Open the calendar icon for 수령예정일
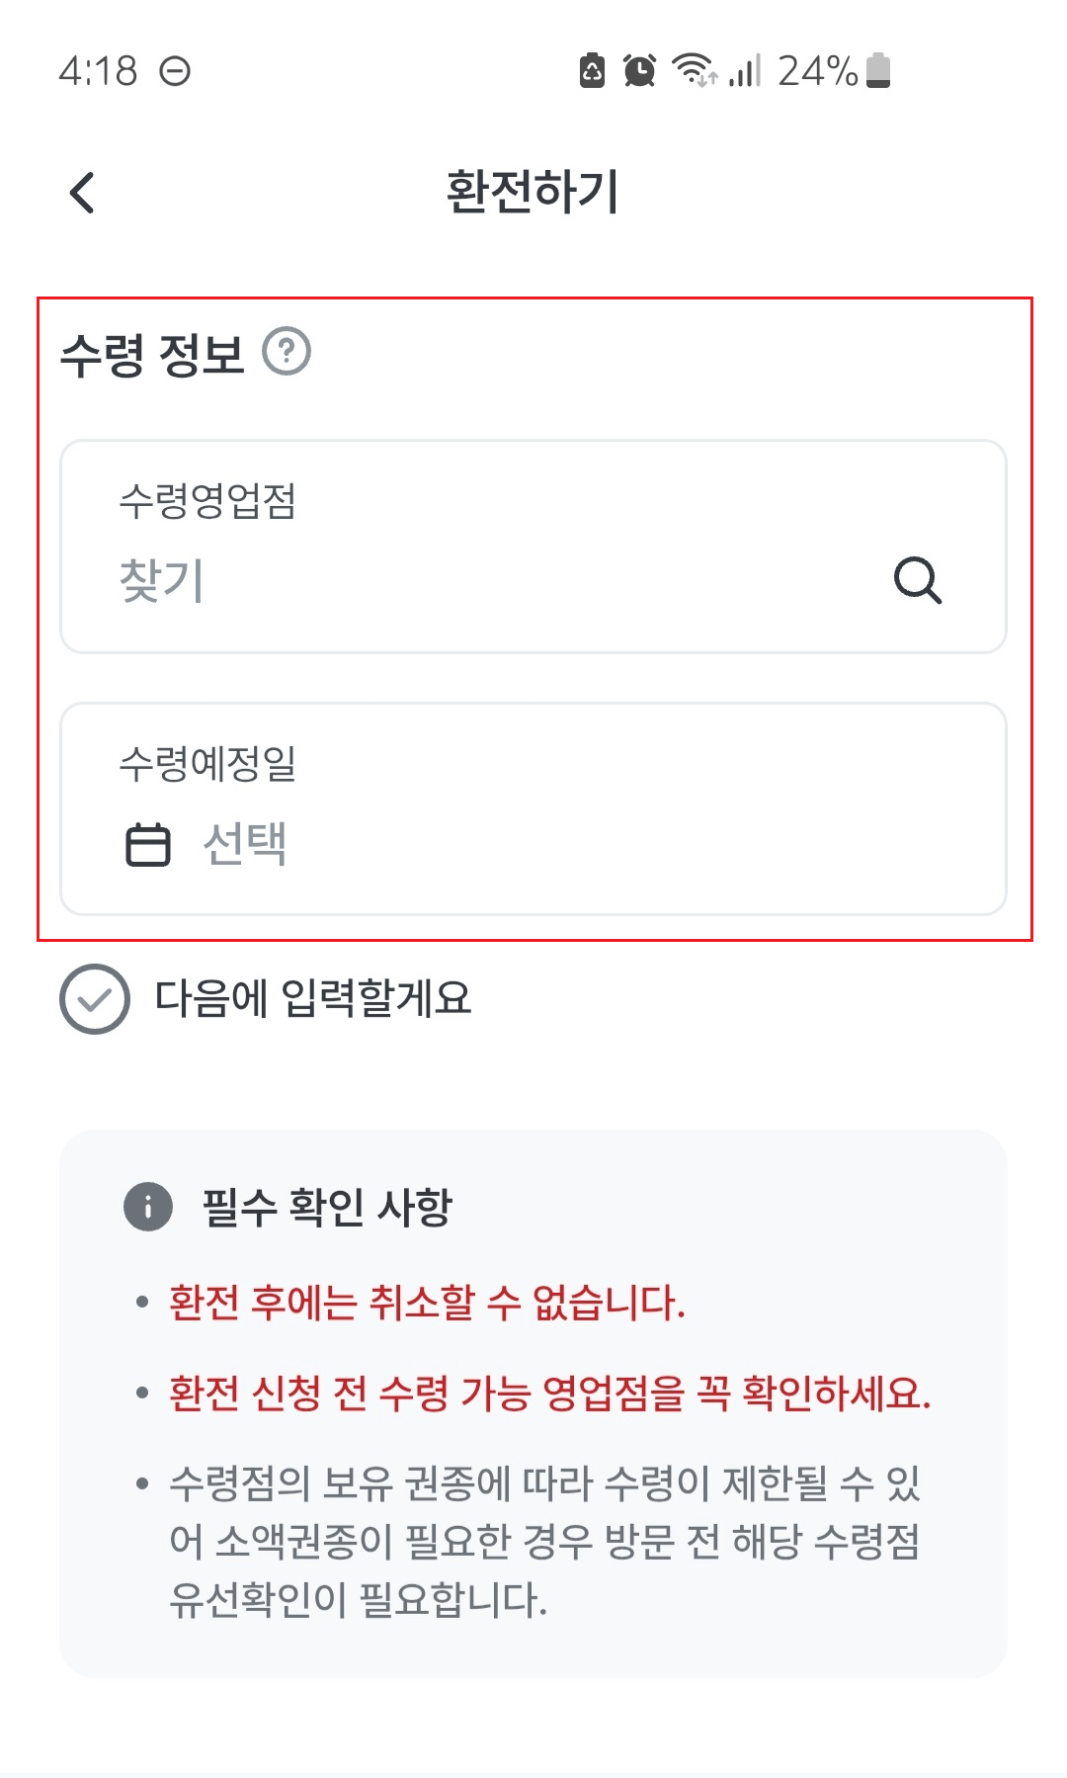 (x=146, y=845)
